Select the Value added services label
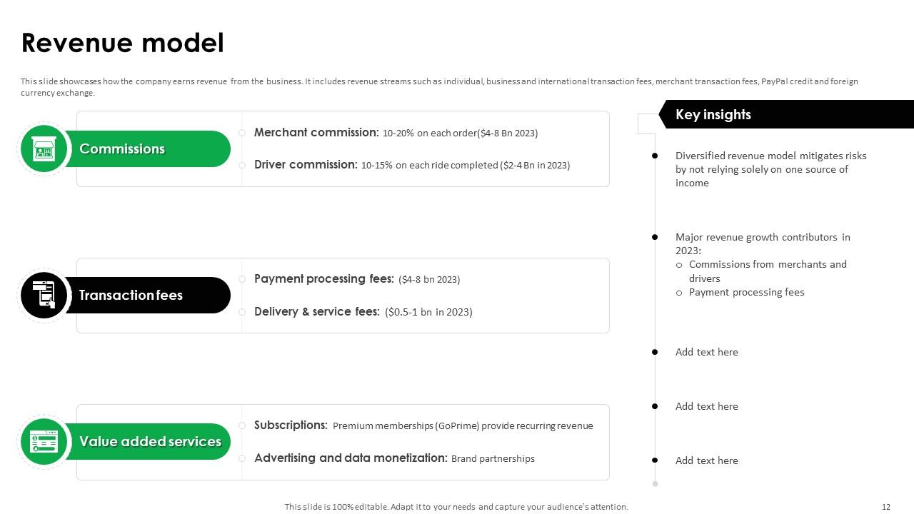This screenshot has height=514, width=914. point(150,442)
